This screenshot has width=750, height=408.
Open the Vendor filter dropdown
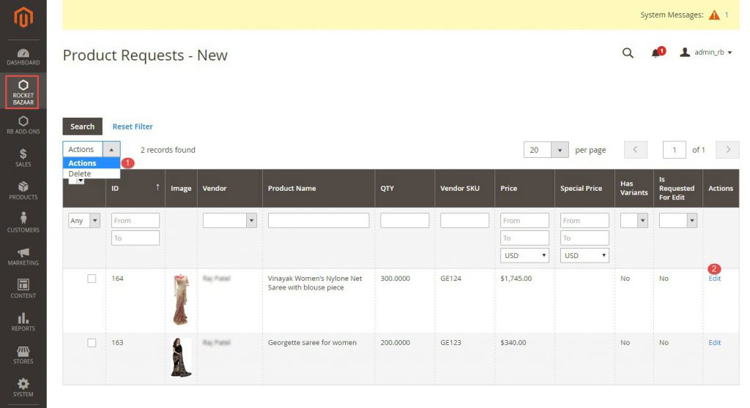229,220
